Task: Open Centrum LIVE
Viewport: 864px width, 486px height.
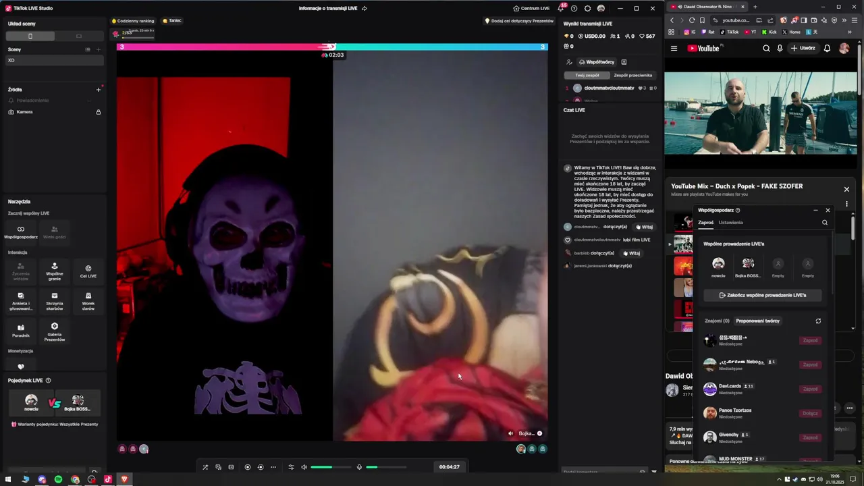Action: 531,8
